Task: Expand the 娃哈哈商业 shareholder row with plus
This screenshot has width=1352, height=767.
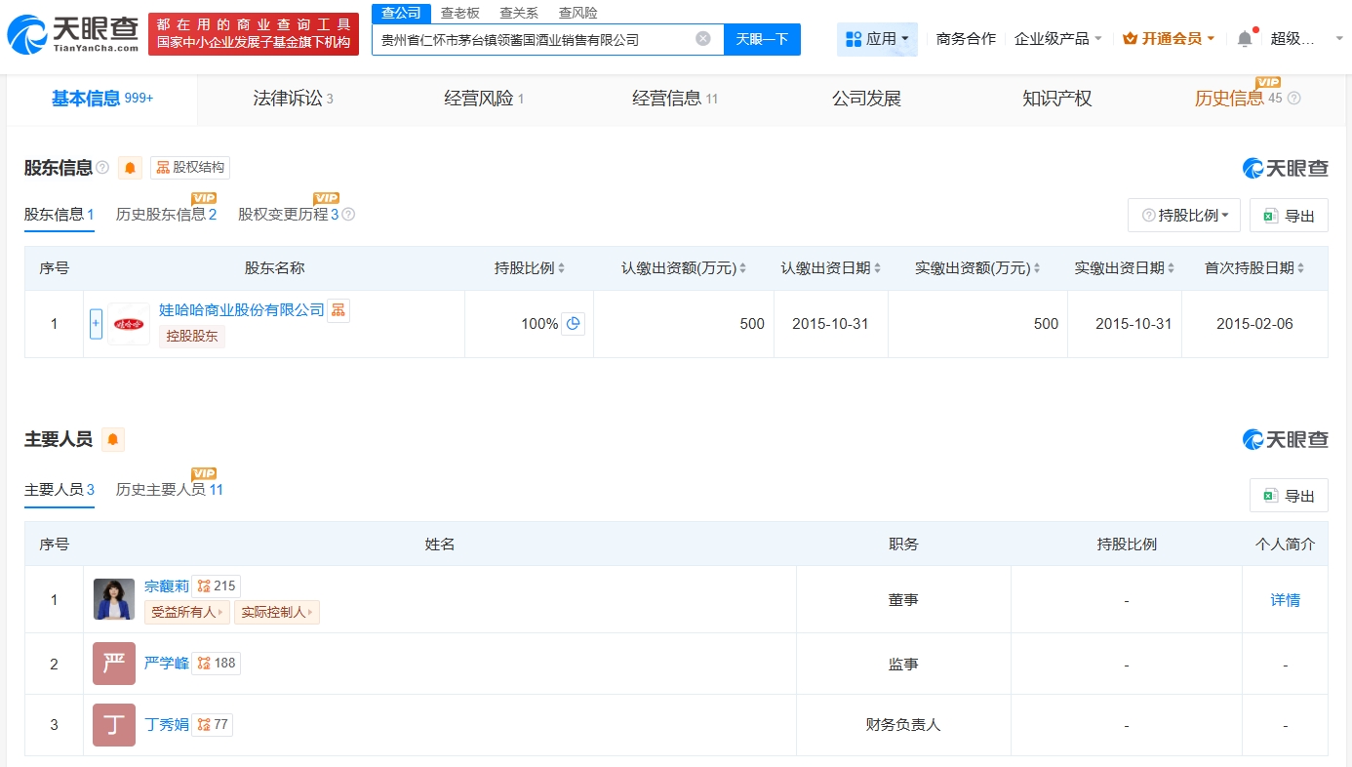Action: point(96,324)
